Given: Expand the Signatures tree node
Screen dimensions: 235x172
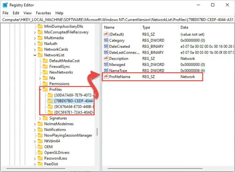Looking at the screenshot, I should (x=40, y=118).
